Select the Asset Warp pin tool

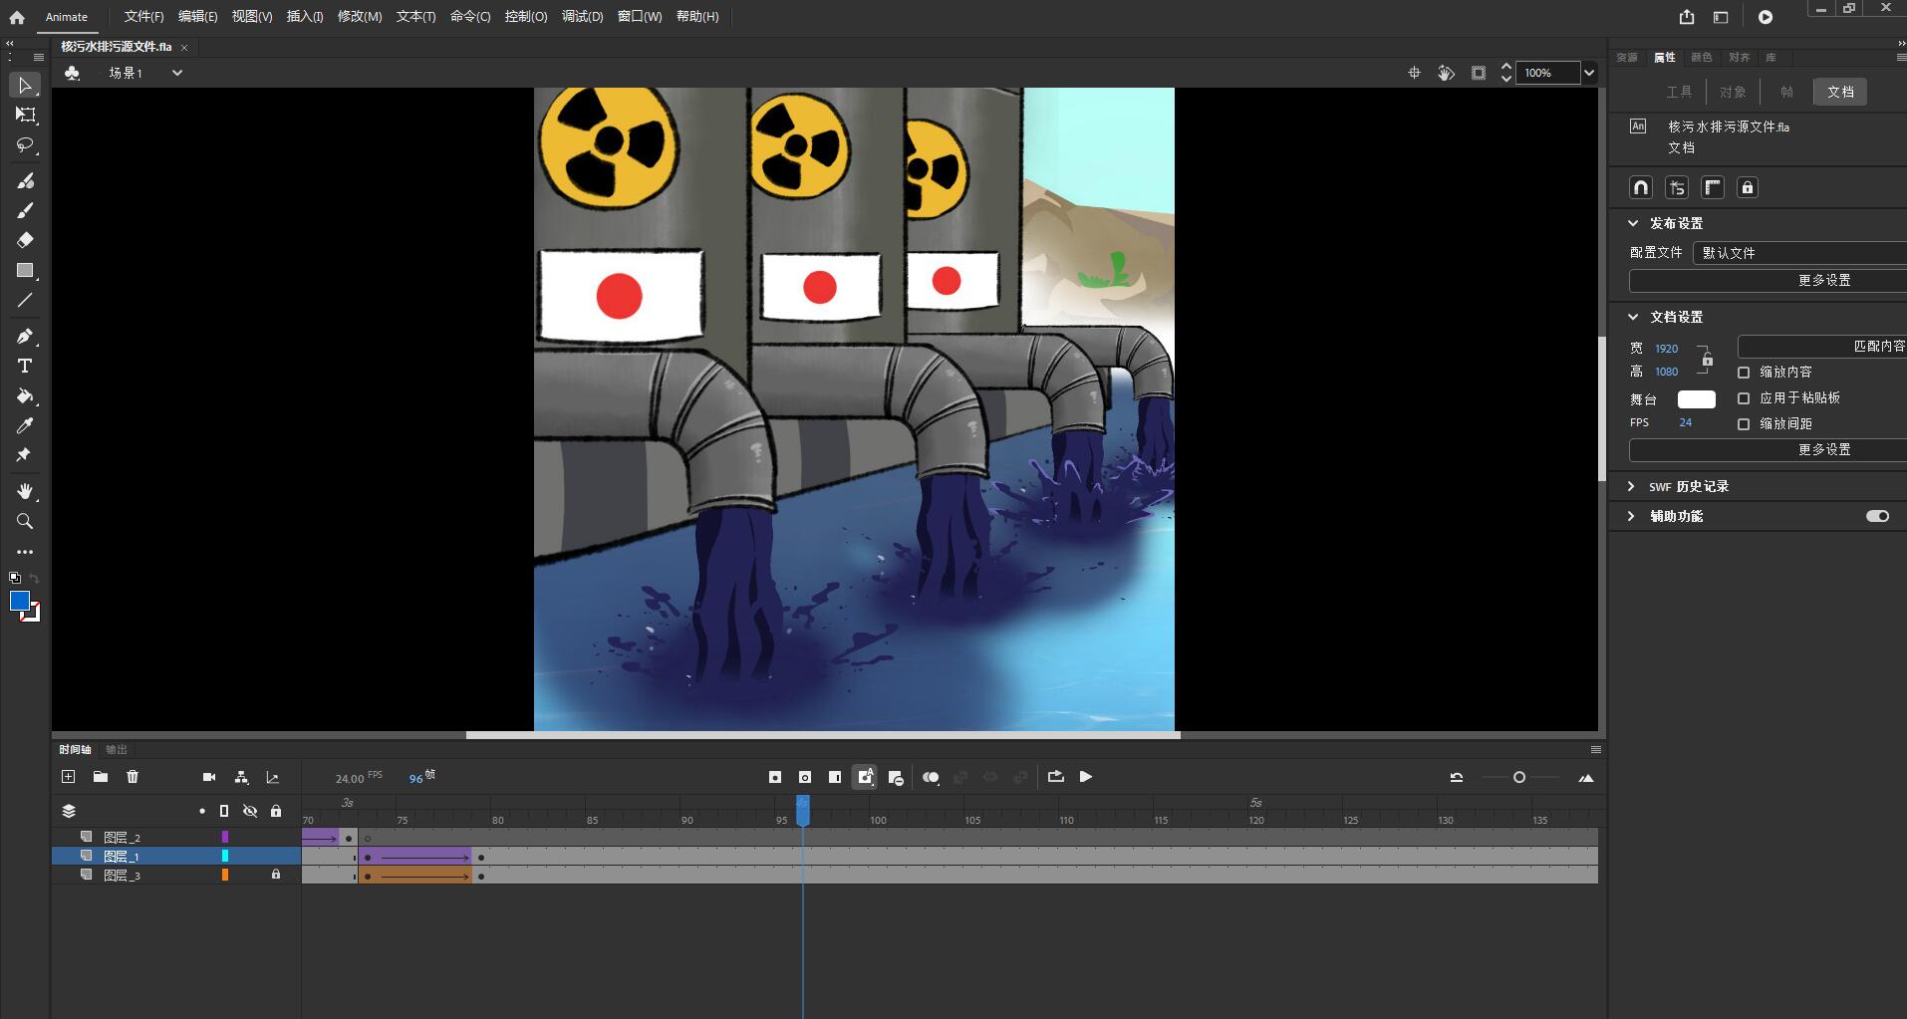coord(25,455)
